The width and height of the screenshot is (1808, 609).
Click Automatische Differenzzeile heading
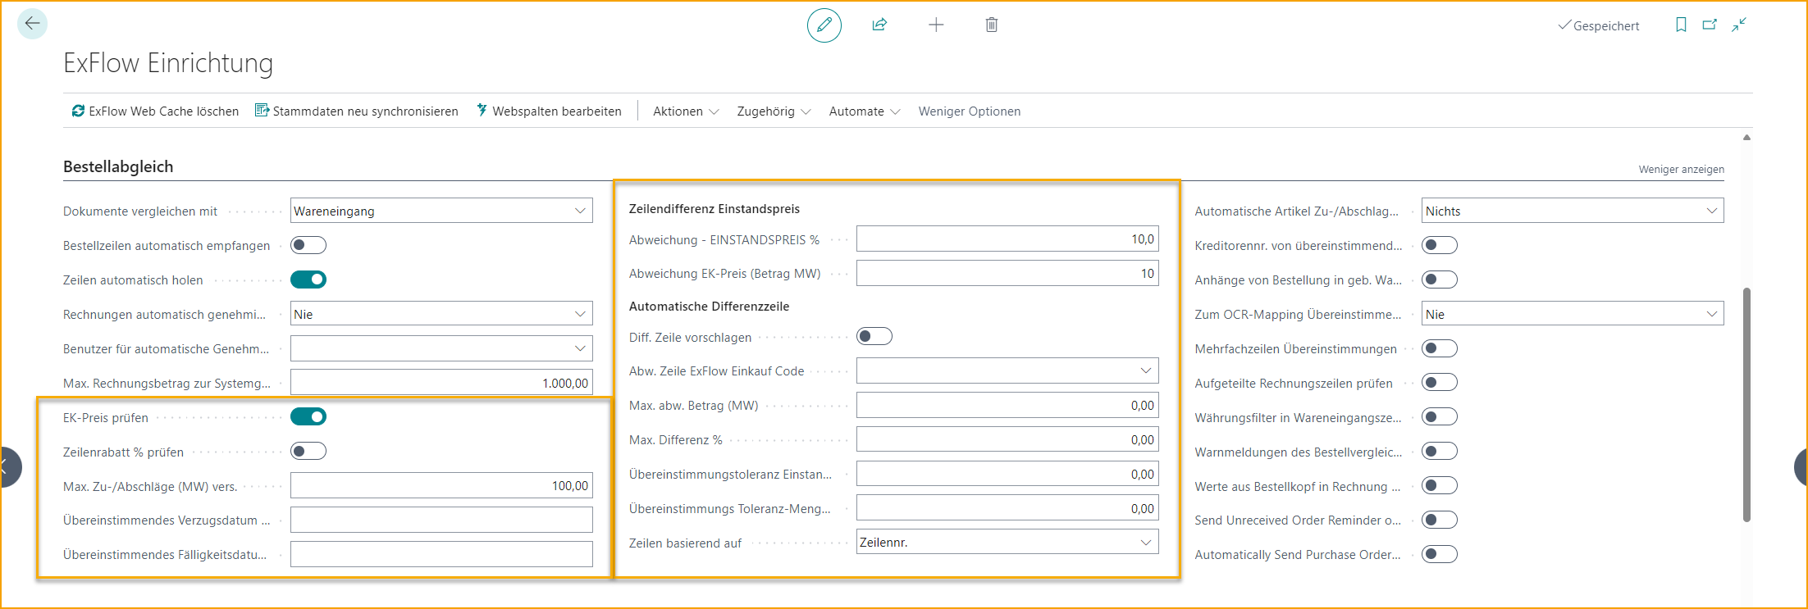pos(709,307)
